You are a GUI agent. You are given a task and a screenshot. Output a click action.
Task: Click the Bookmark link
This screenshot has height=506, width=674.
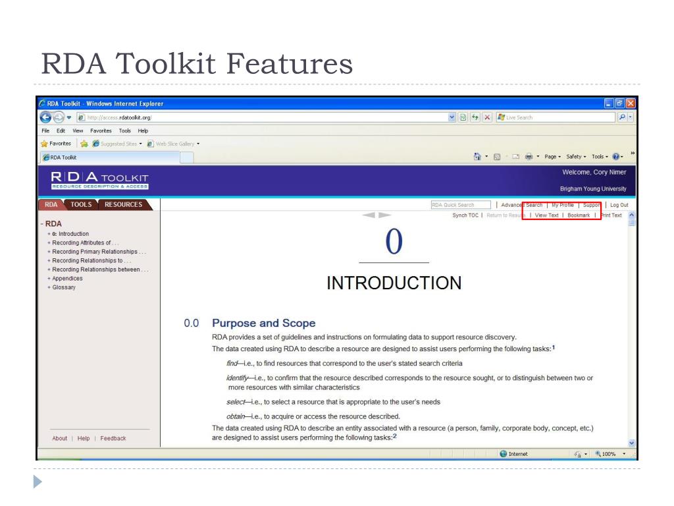coord(579,215)
